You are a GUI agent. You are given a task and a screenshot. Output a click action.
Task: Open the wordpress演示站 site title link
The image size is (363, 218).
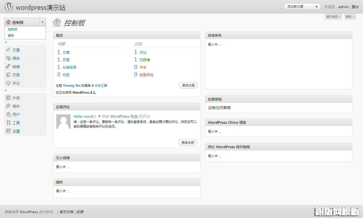(x=40, y=7)
